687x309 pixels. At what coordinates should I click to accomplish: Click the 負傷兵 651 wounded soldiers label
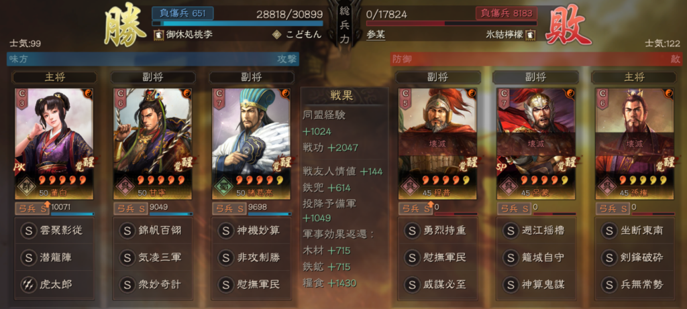tap(182, 13)
